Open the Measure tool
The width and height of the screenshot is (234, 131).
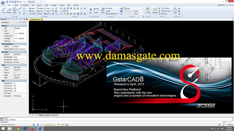coord(155,10)
